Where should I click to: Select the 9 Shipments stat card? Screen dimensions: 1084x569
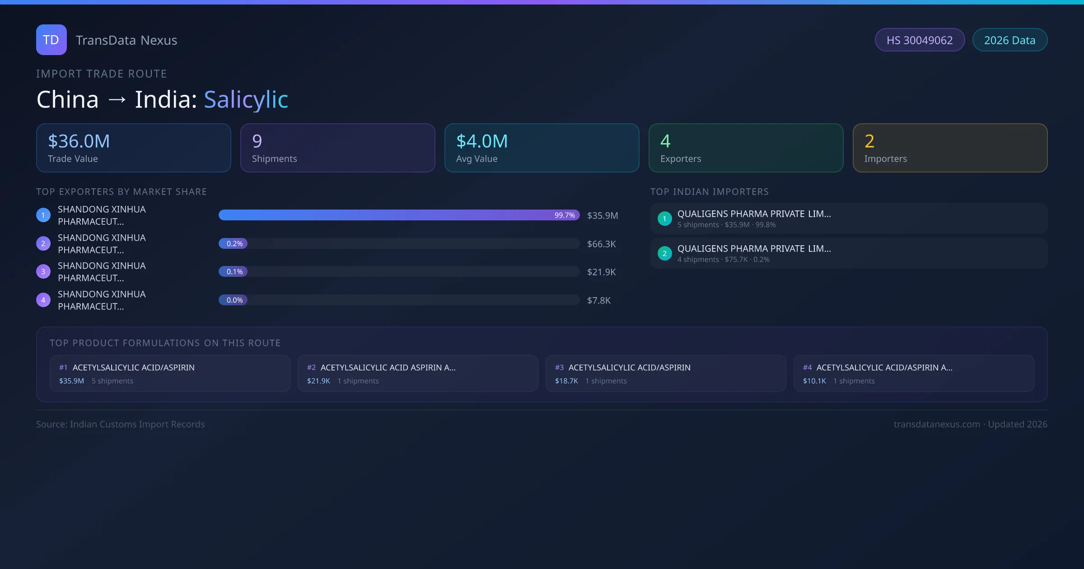337,148
